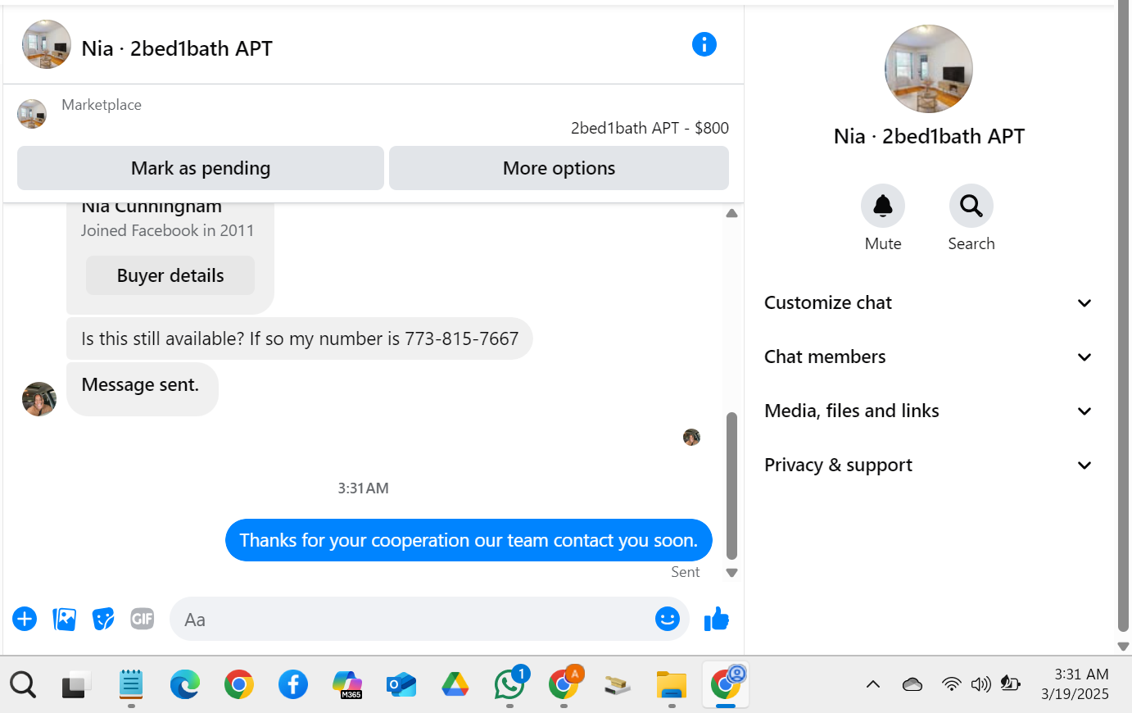Open emoji picker in message box
This screenshot has width=1132, height=713.
668,619
